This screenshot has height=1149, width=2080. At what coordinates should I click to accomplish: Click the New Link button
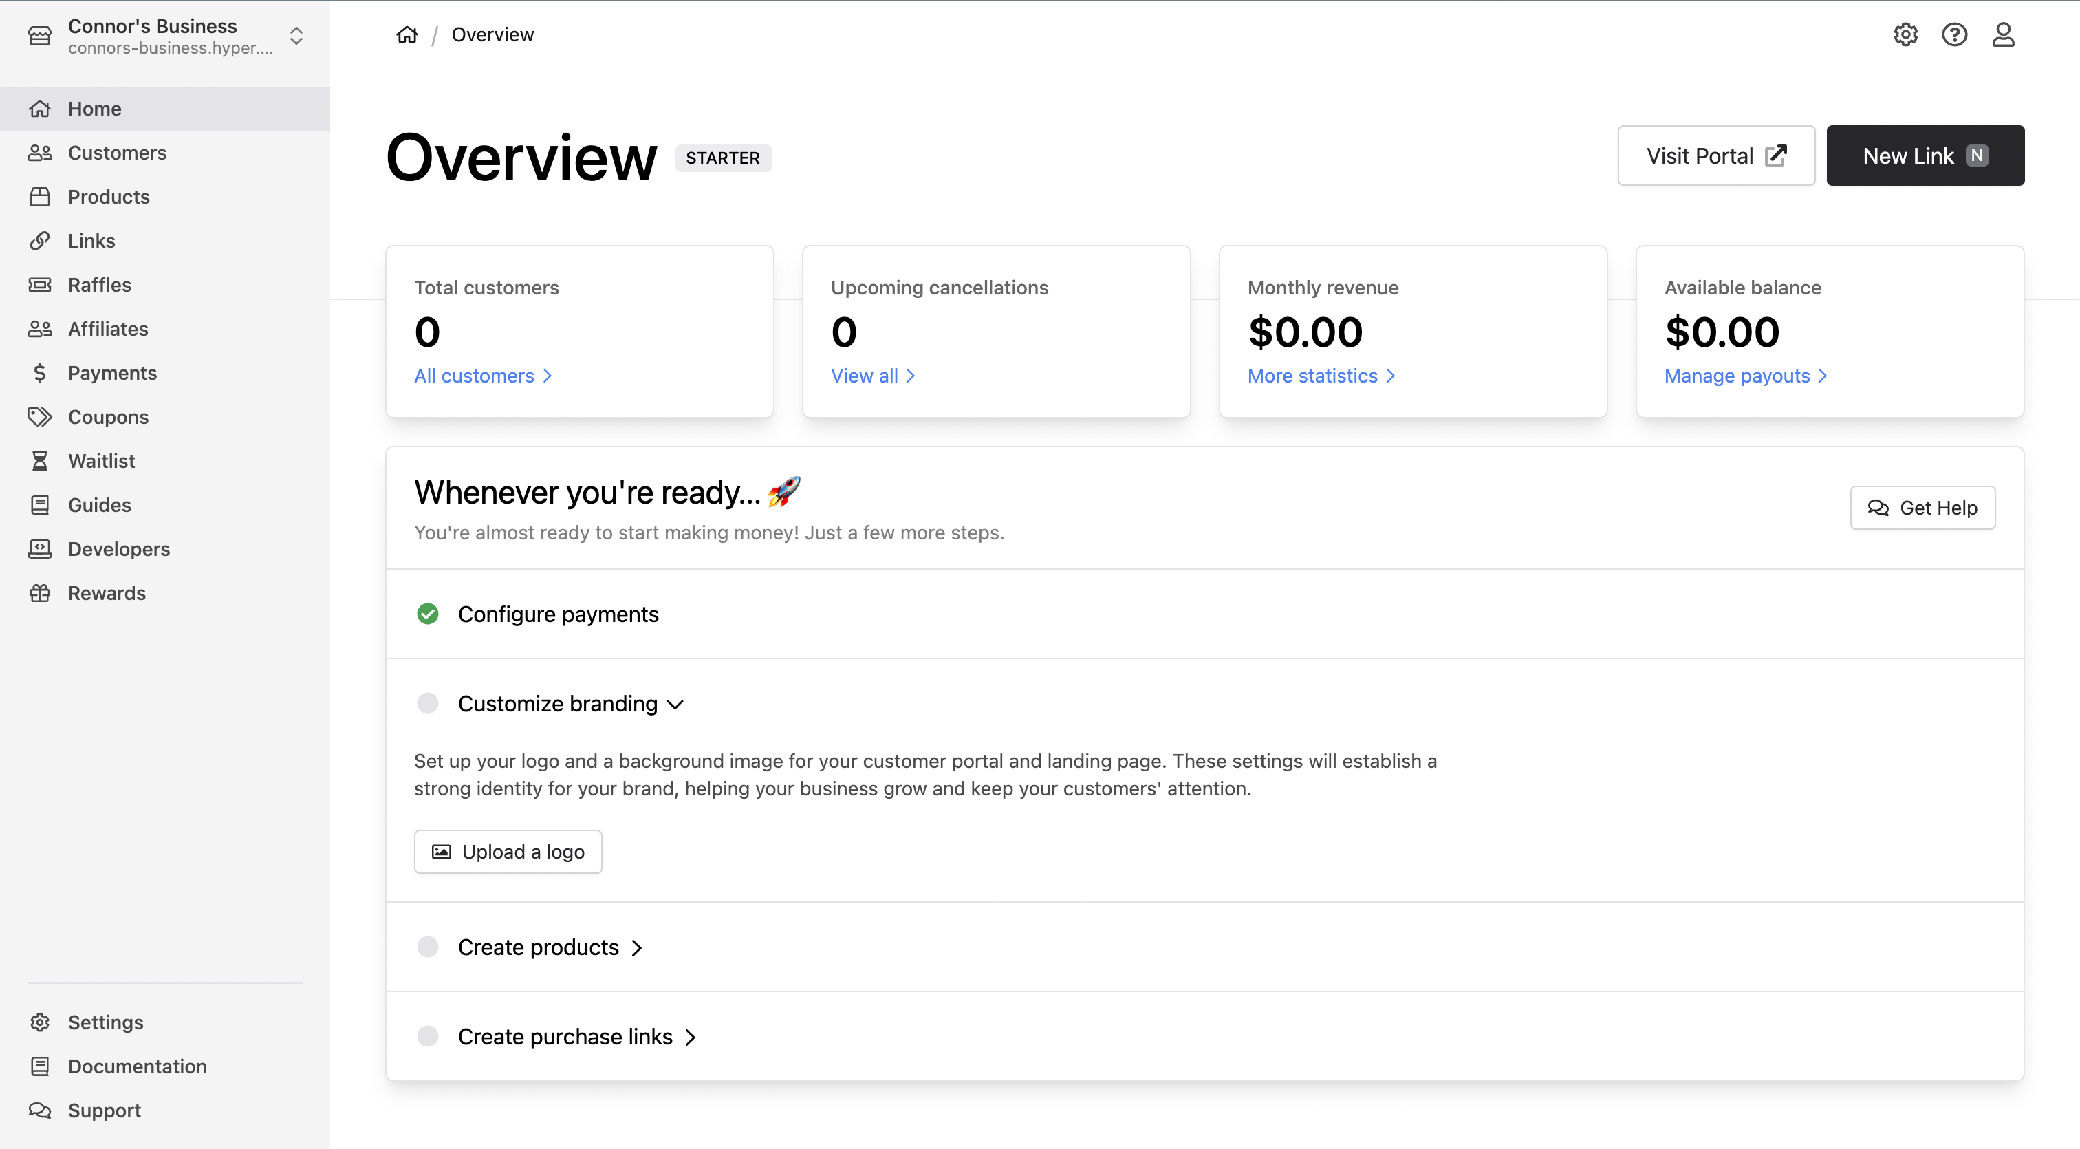(x=1924, y=156)
